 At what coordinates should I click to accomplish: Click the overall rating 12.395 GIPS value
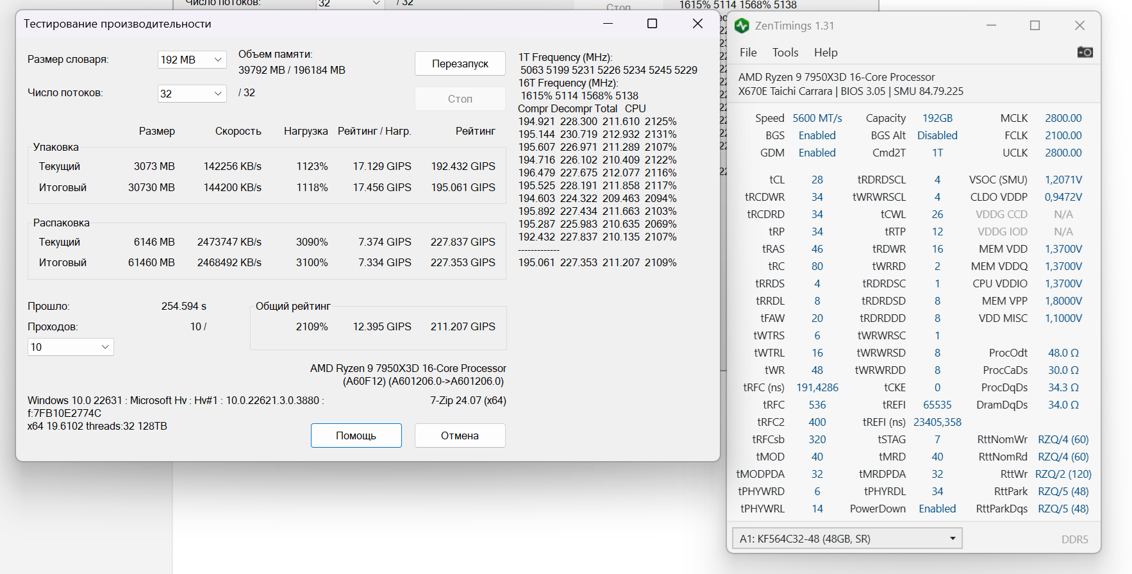point(382,326)
